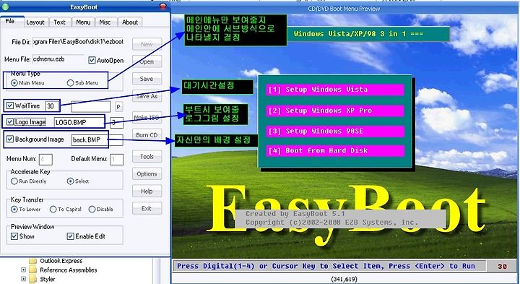This screenshot has width=520, height=284.
Task: Select the Outlook Express folder icon
Action: coord(32,261)
